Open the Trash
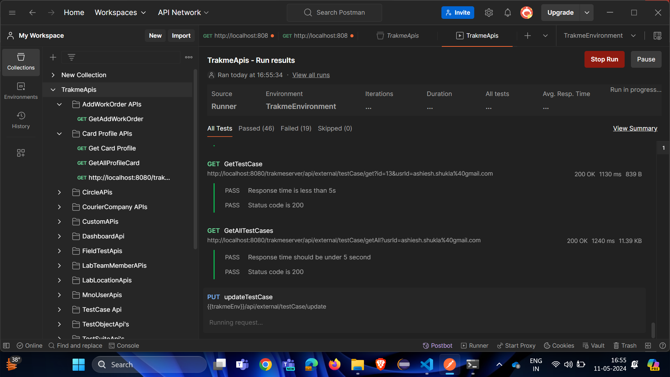The image size is (670, 377). 625,346
